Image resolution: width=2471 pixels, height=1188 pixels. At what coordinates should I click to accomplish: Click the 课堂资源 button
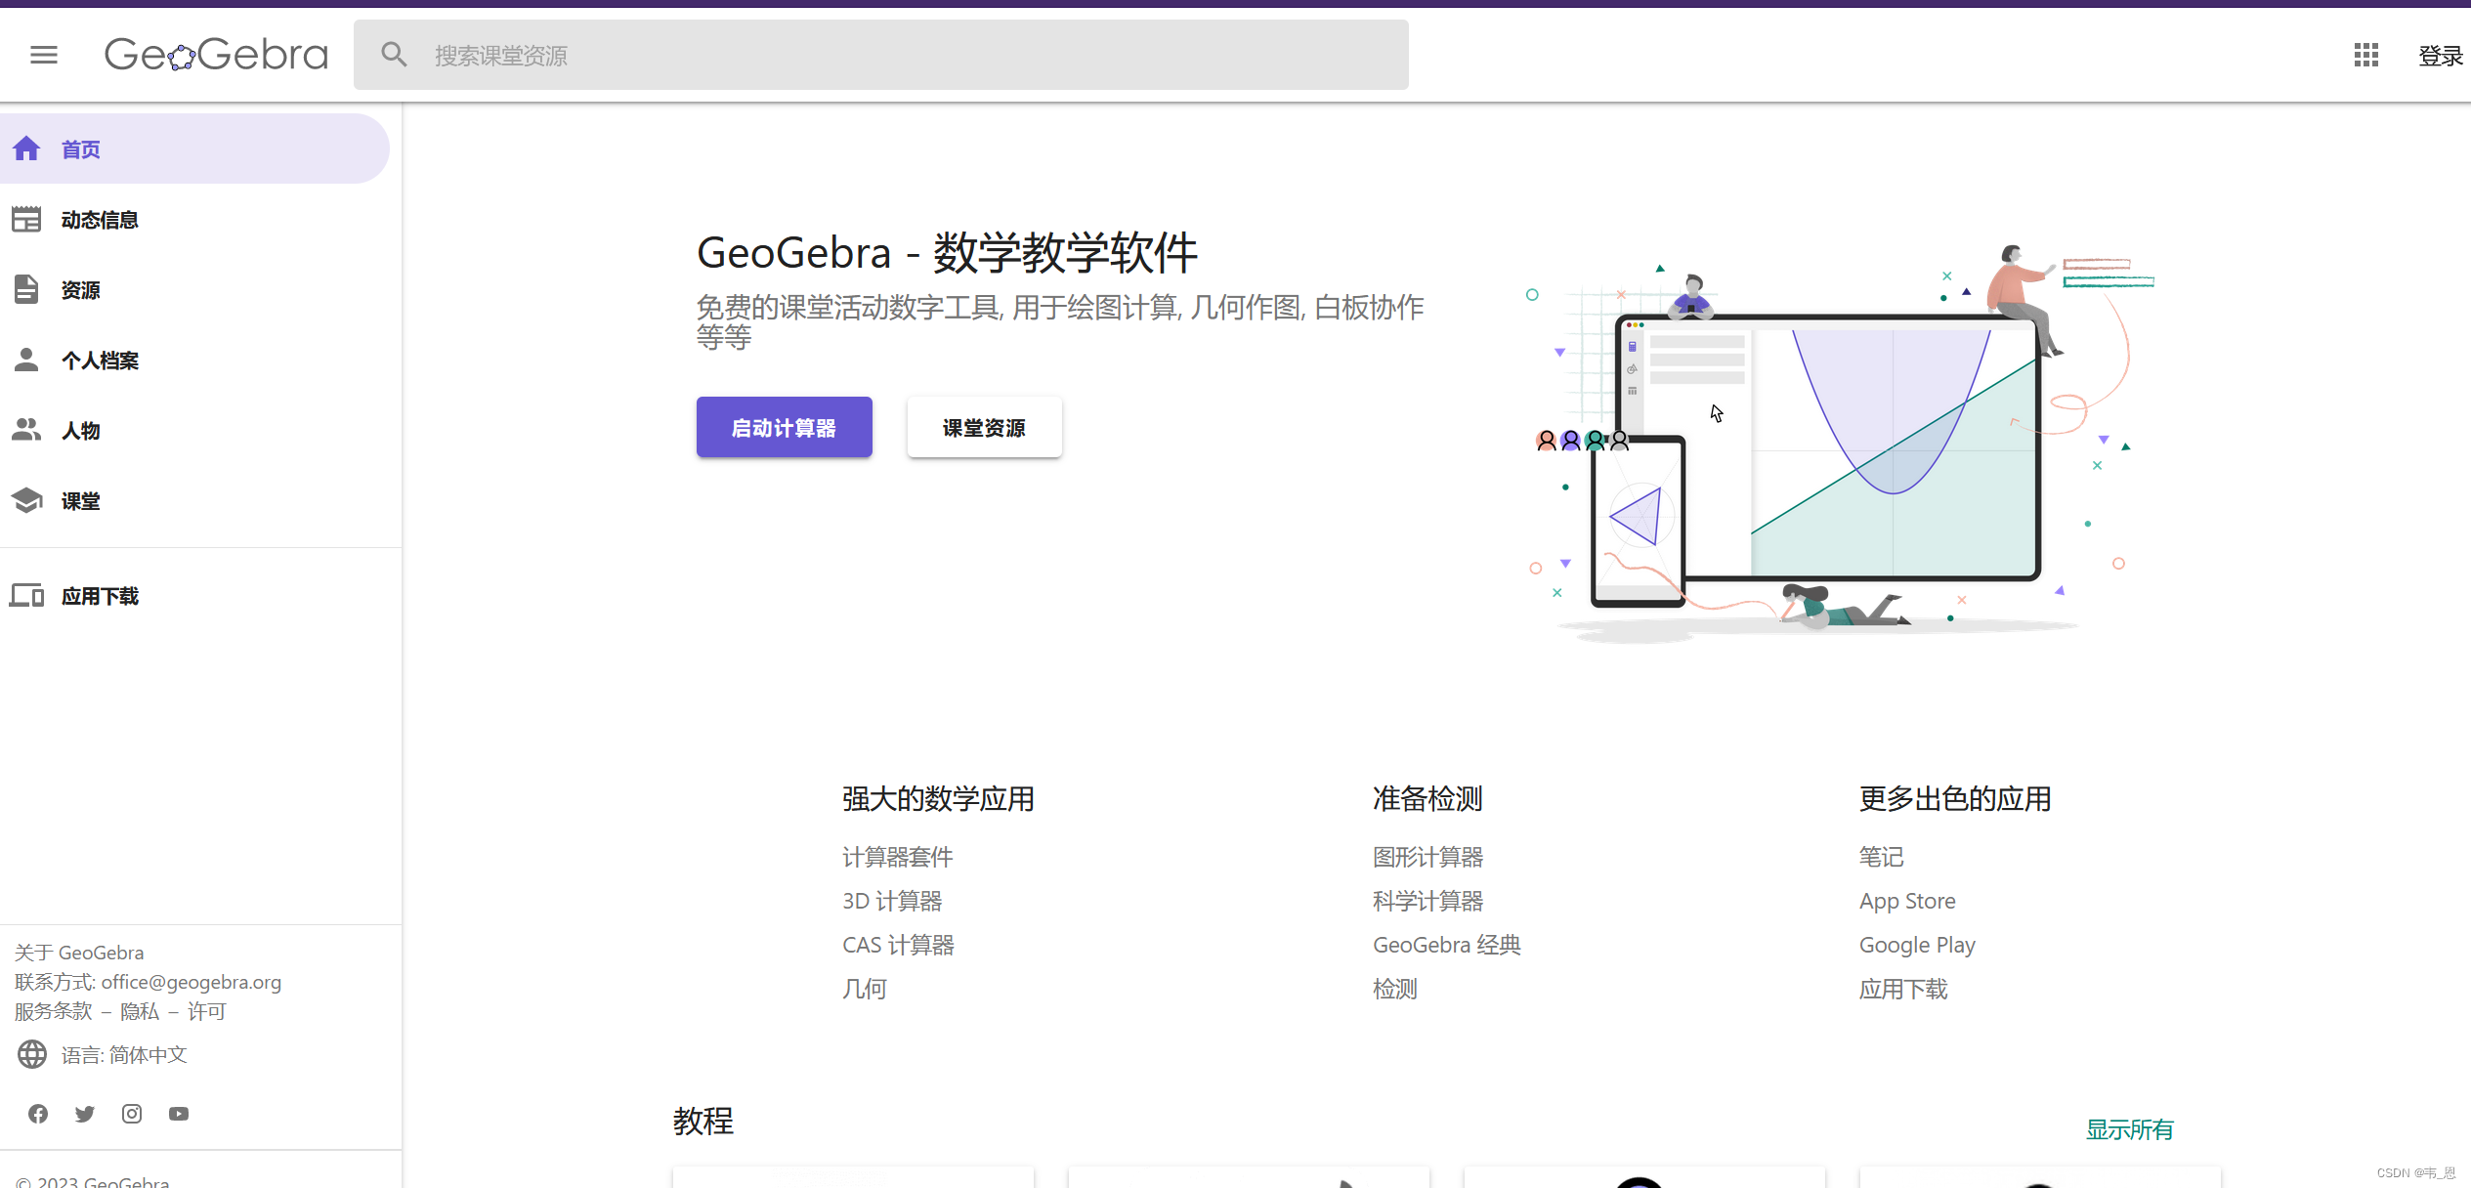coord(984,427)
